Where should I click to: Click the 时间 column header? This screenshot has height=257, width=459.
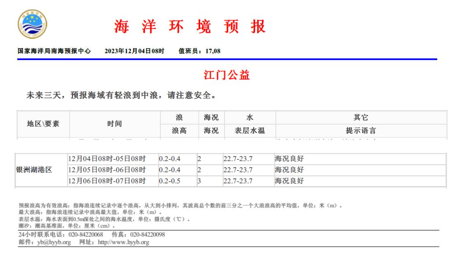[x=114, y=124]
